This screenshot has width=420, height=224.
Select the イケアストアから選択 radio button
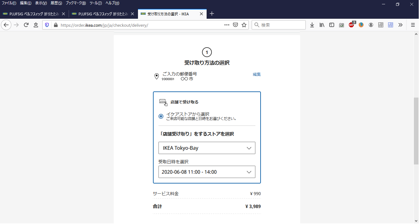[161, 116]
